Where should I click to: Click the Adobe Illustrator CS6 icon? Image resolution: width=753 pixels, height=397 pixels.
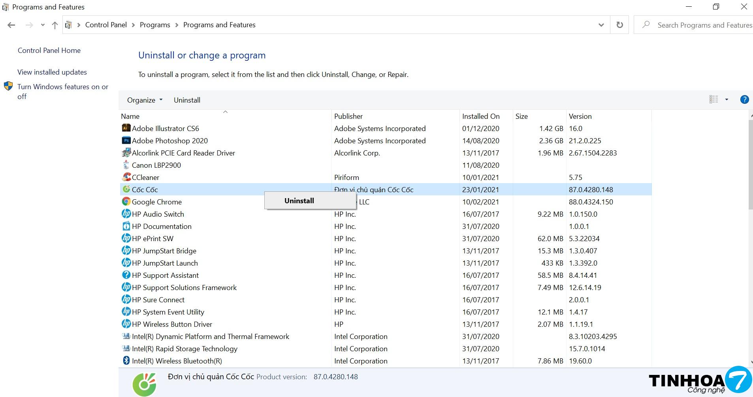(x=126, y=128)
